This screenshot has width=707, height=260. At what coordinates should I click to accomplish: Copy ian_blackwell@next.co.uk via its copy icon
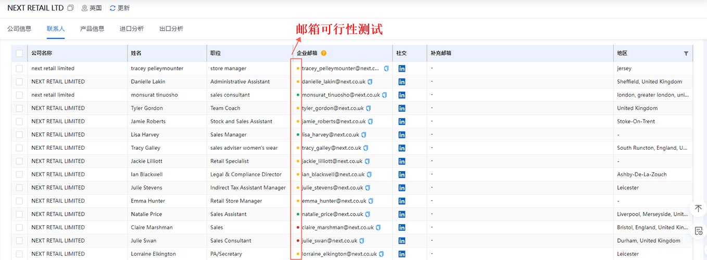[x=369, y=174]
